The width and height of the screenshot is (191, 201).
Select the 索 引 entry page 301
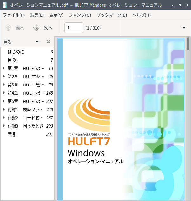27,134
